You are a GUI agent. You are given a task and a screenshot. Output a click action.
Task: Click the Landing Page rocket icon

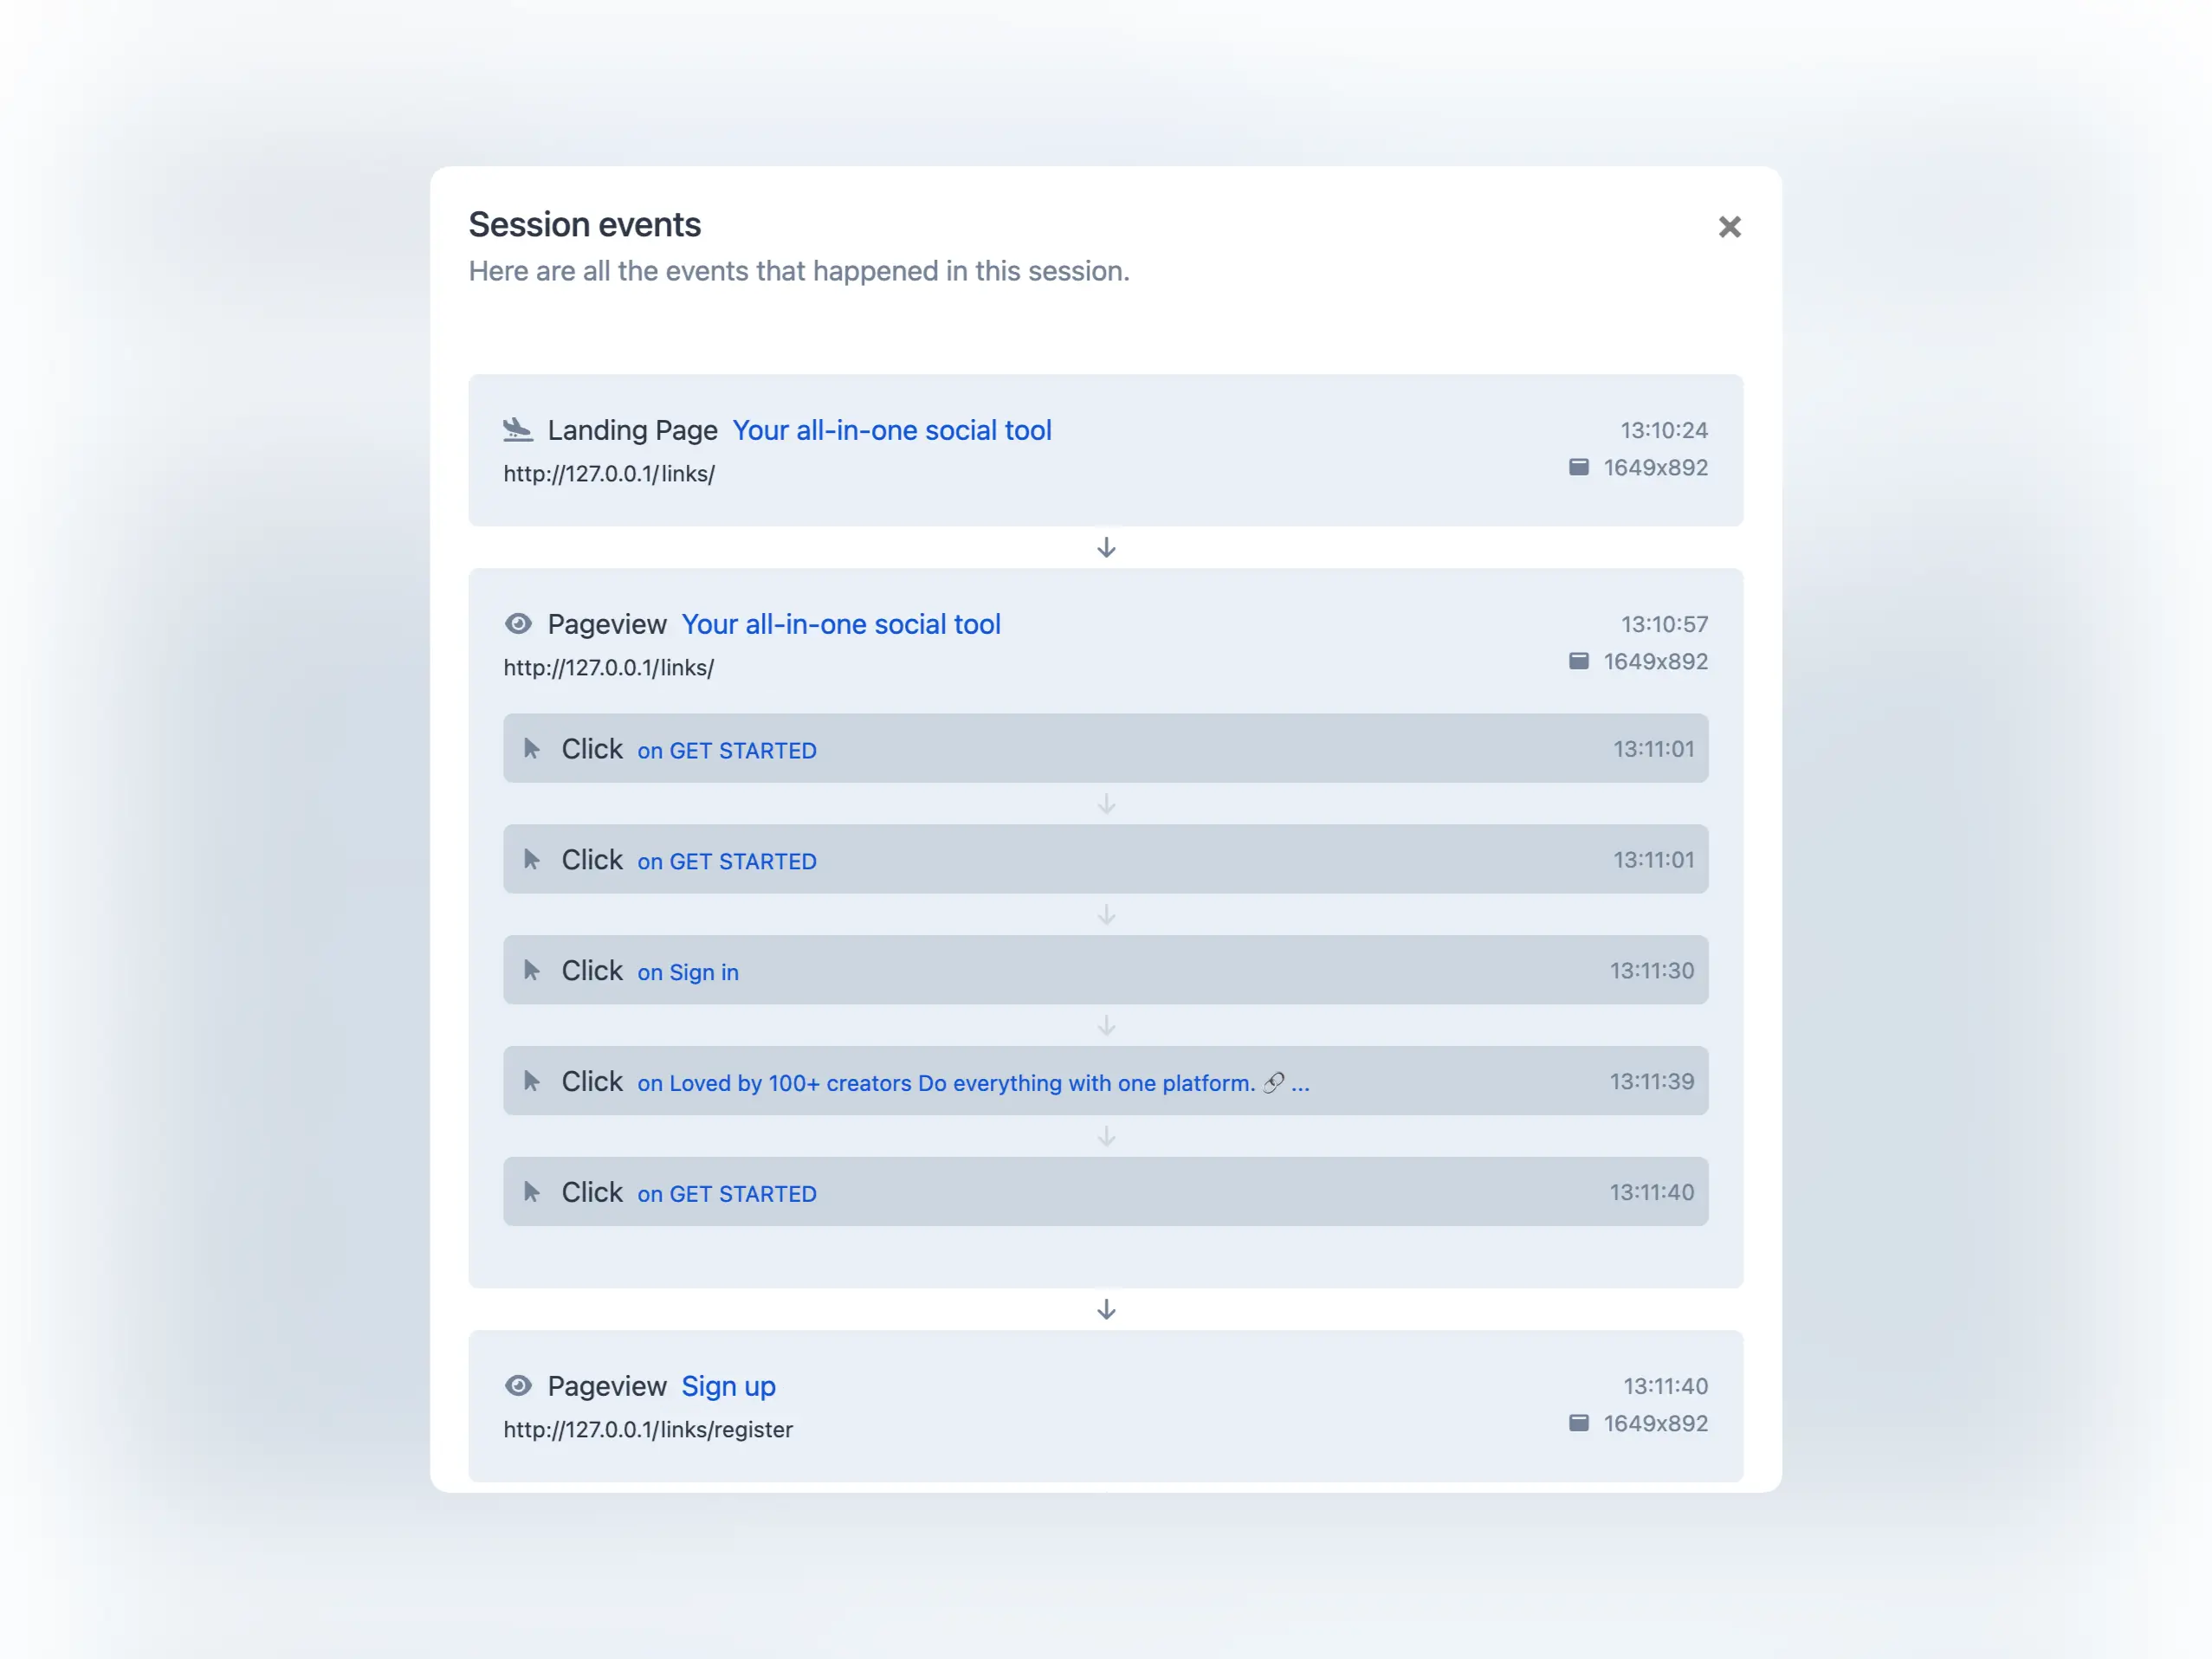(518, 430)
